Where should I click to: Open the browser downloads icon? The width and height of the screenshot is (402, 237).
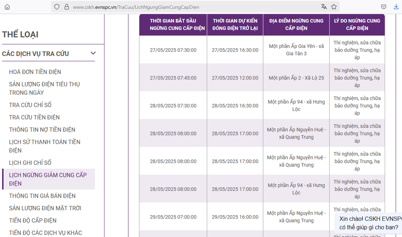(x=396, y=7)
